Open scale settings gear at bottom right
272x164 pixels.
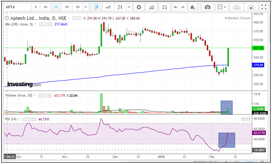[x=262, y=161]
